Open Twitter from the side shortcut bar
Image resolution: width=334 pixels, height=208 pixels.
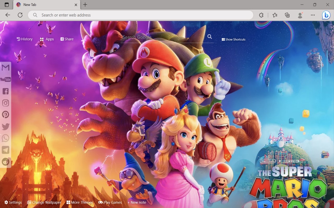coord(5,127)
